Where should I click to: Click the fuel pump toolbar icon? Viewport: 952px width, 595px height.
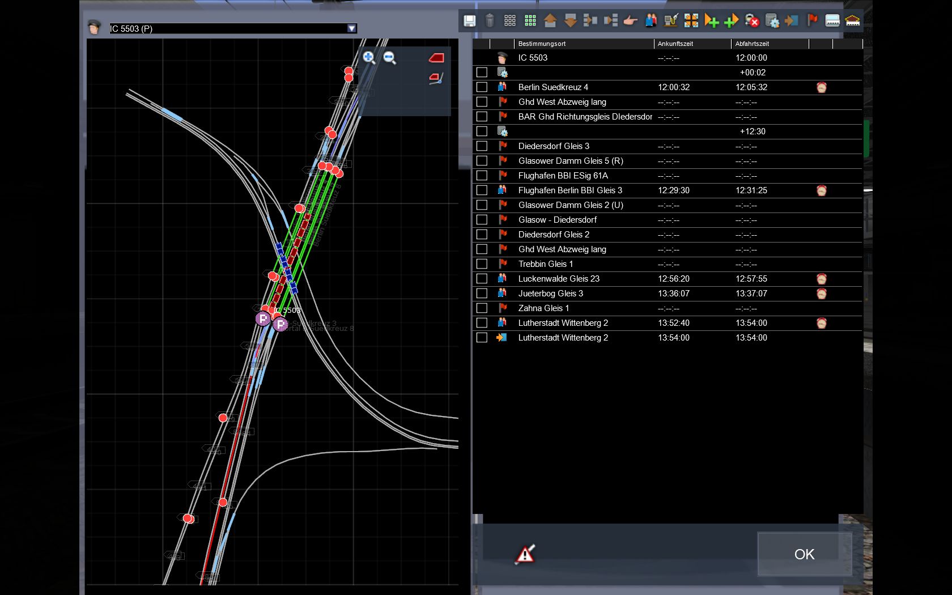click(x=671, y=21)
